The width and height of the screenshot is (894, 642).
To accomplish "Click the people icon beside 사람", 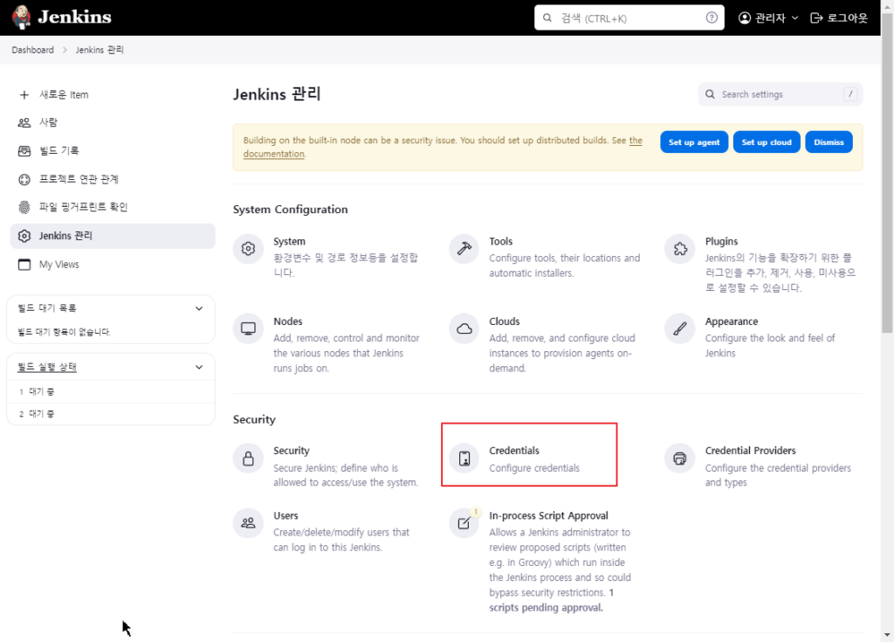I will coord(24,122).
